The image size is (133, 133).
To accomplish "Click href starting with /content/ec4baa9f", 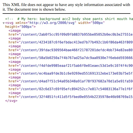I will tap(71, 74).
